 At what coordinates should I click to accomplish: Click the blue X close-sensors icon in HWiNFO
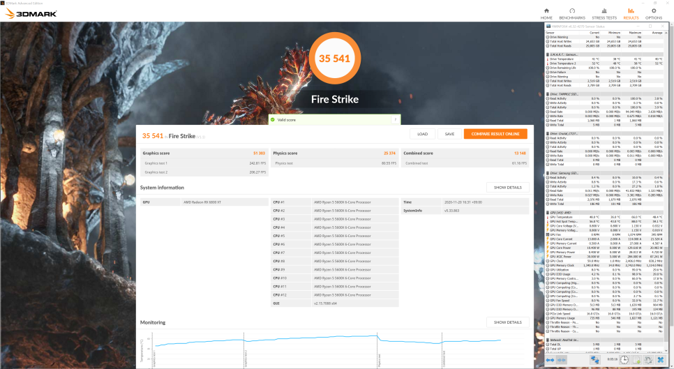[660, 360]
